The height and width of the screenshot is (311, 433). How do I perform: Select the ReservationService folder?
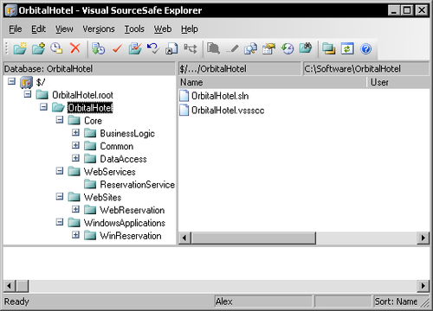click(137, 184)
